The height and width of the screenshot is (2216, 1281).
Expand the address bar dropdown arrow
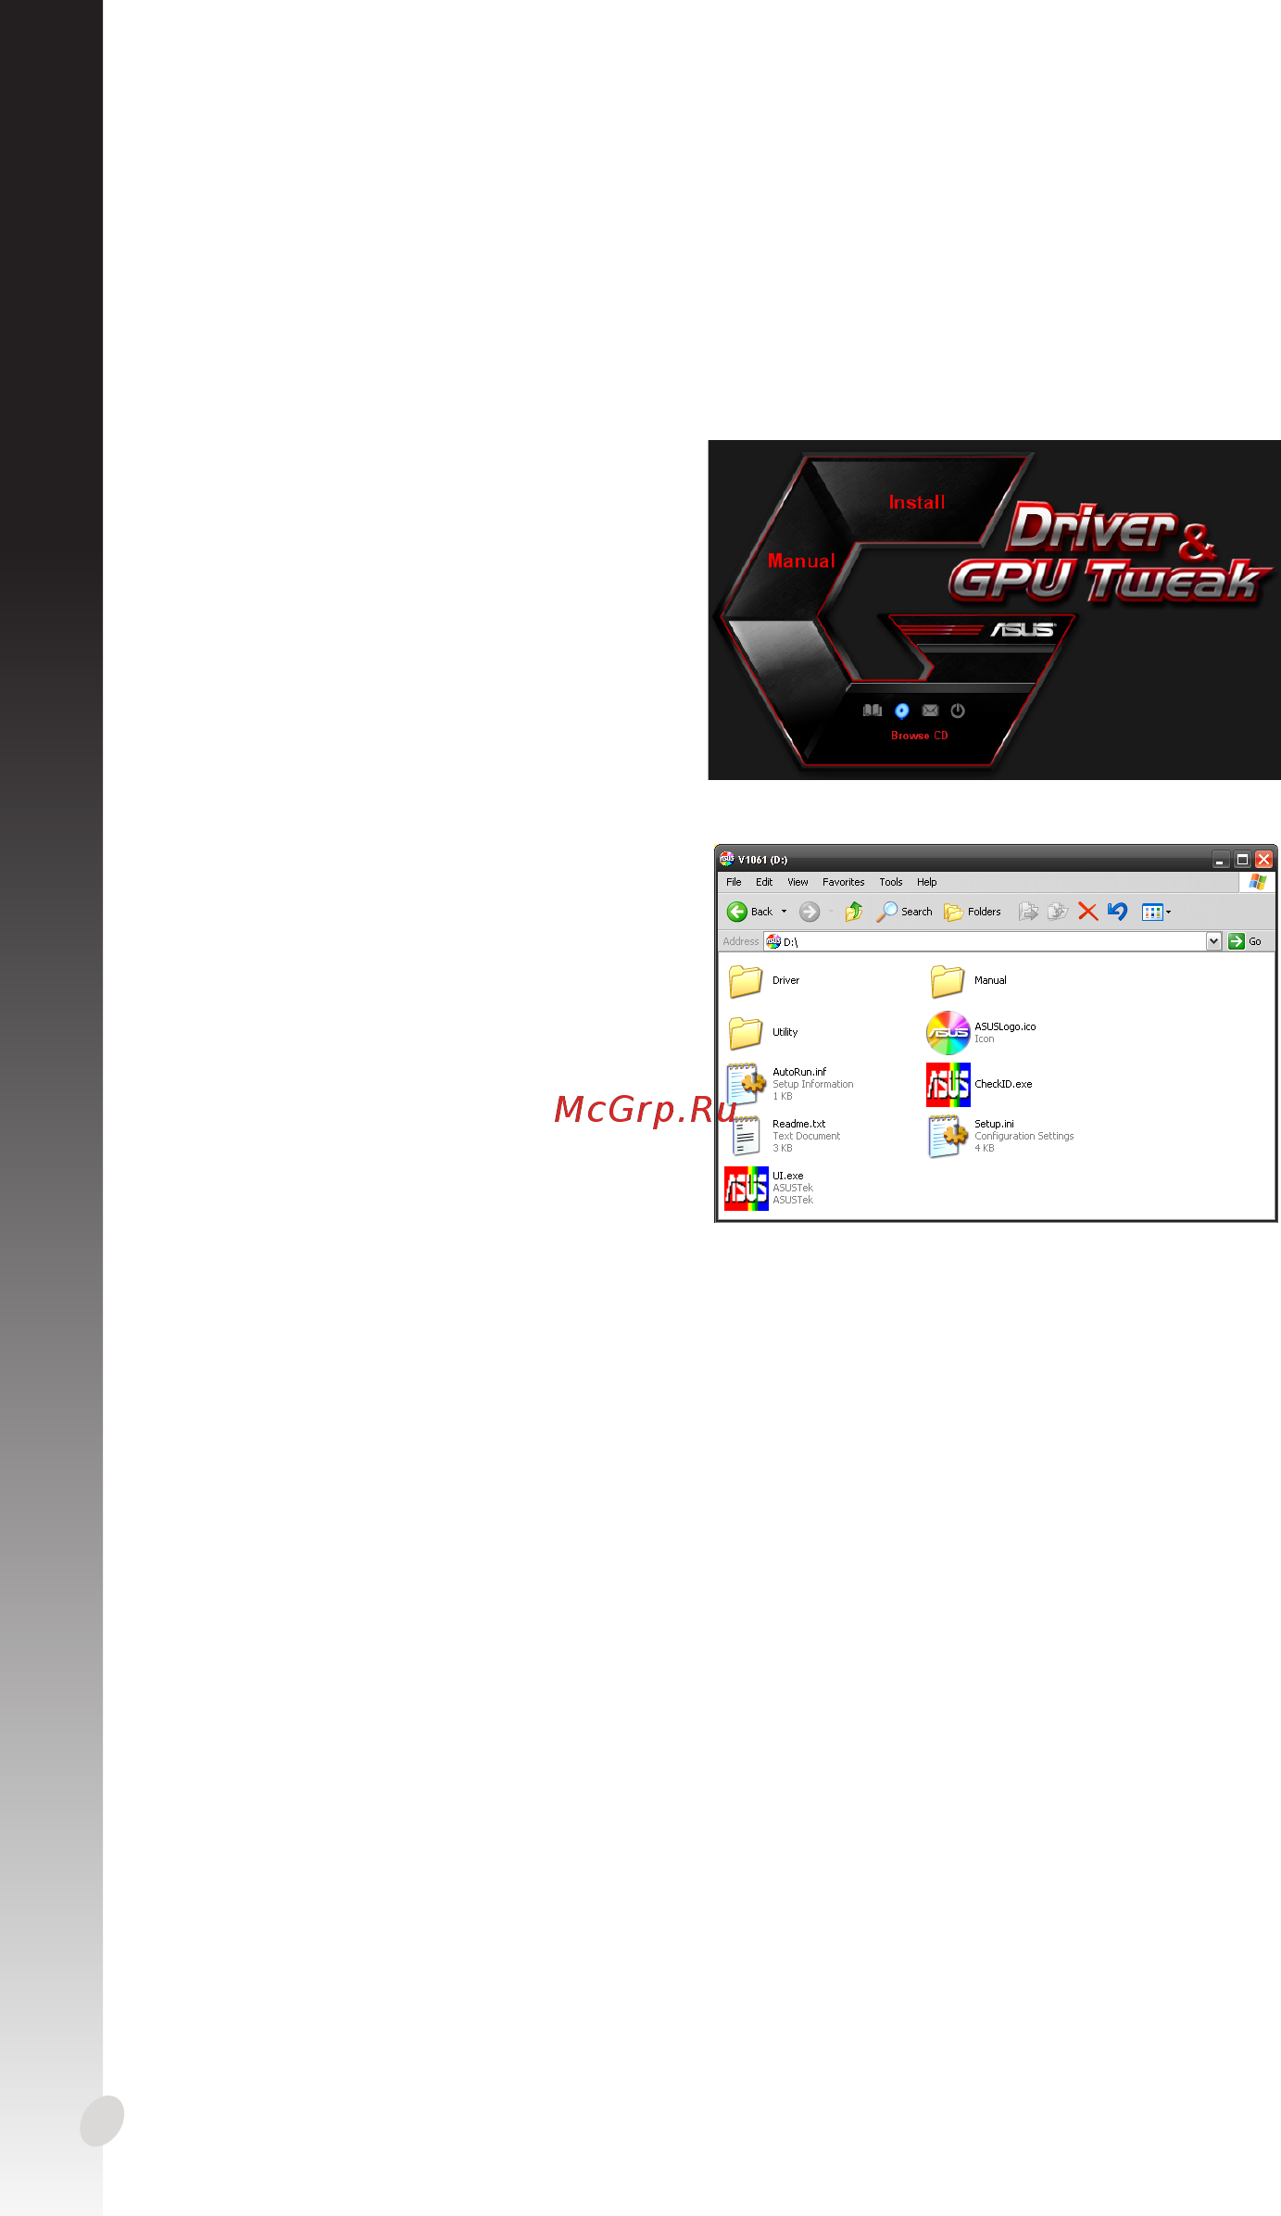(x=1213, y=941)
